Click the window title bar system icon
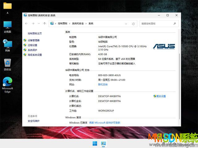Image resolution: width=198 pixels, height=148 pixels. click(x=25, y=15)
